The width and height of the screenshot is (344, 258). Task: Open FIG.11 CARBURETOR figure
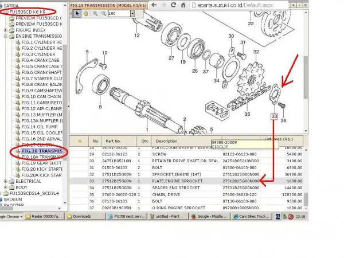pyautogui.click(x=42, y=103)
